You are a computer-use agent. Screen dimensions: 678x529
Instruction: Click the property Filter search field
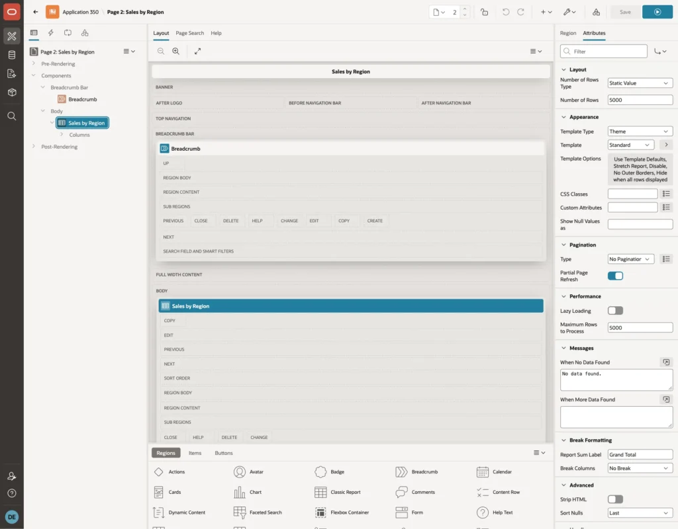pyautogui.click(x=604, y=52)
